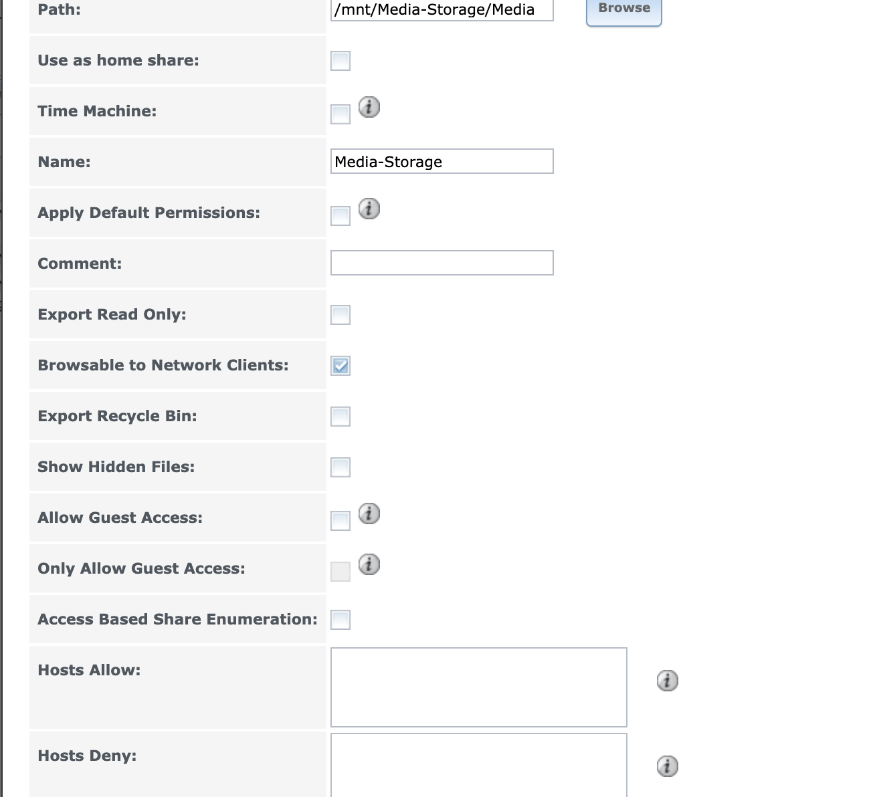Viewport: 879px width, 797px height.
Task: Click the 'Allow Guest Access:' label
Action: coord(120,518)
